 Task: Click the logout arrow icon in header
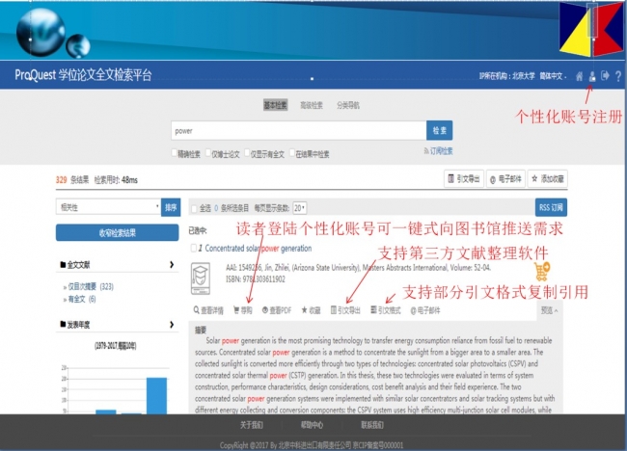[605, 75]
